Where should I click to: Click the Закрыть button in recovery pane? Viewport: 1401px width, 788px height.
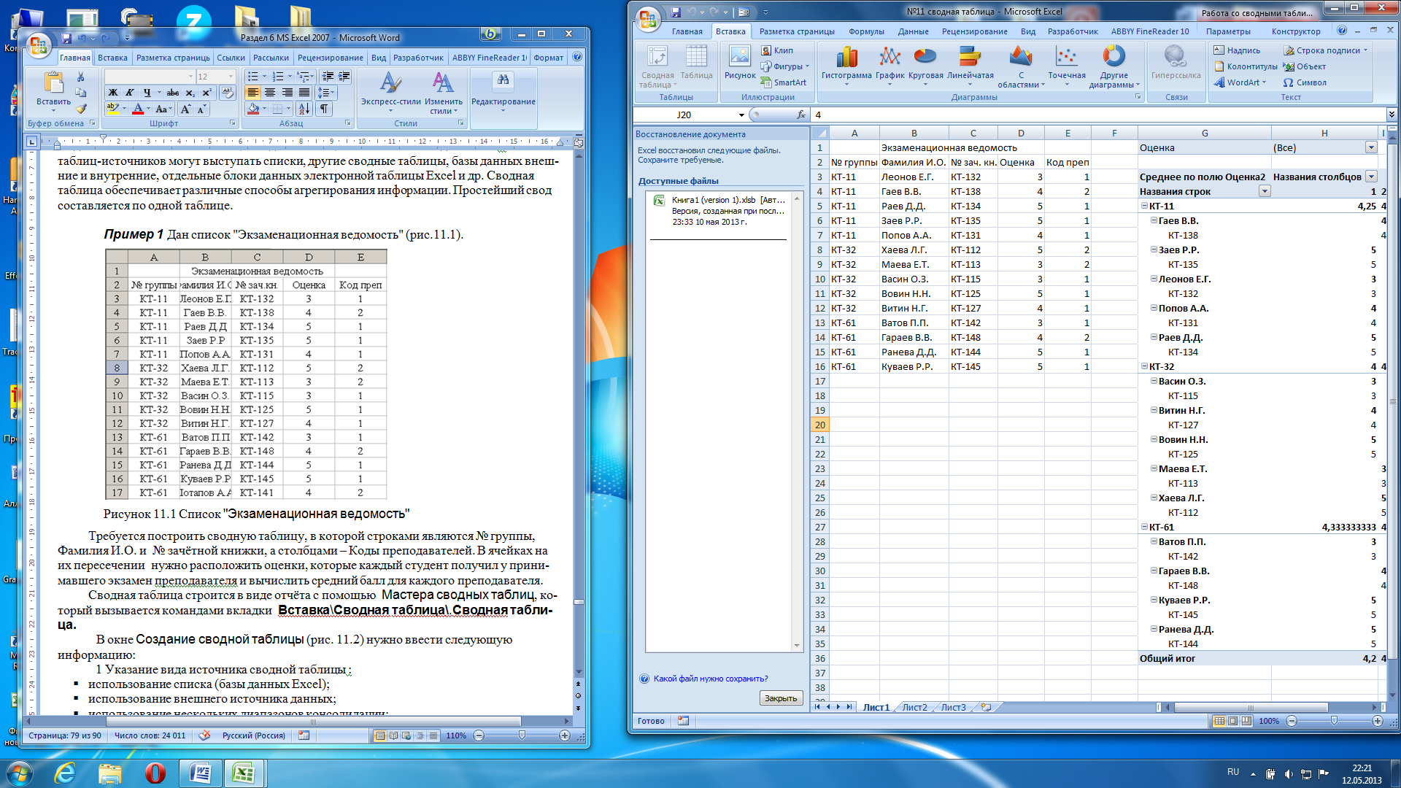[x=780, y=698]
